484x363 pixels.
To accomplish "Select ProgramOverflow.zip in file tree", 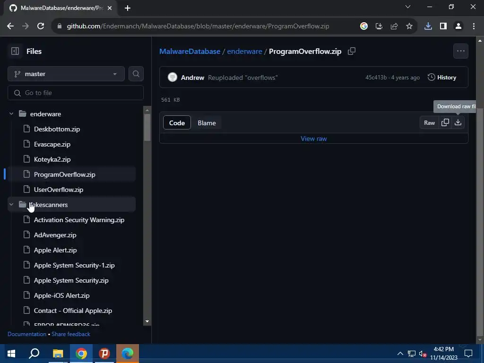I will pyautogui.click(x=64, y=174).
